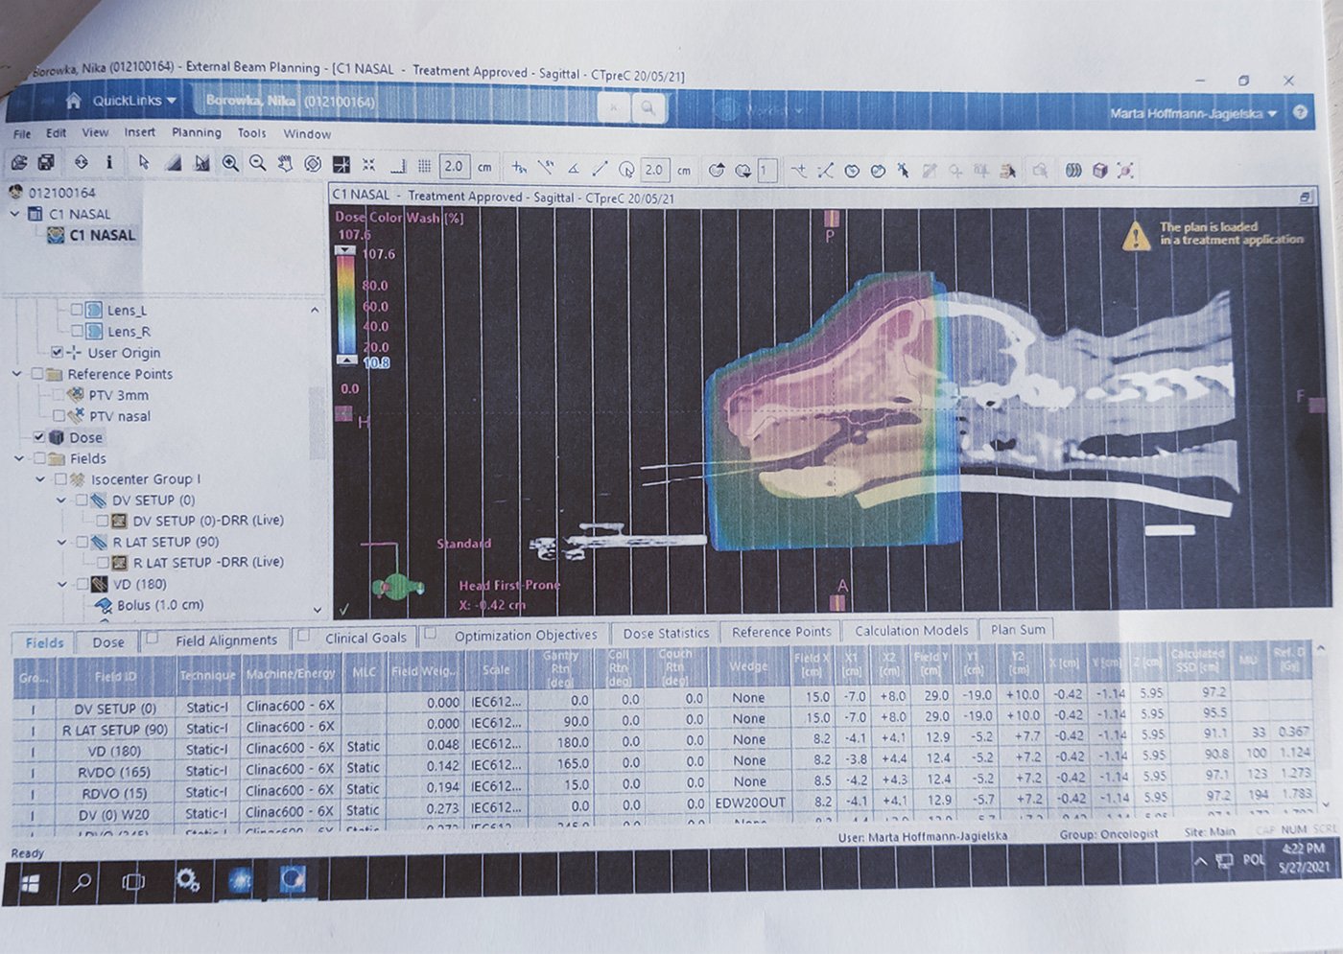The height and width of the screenshot is (954, 1343).
Task: Click the rotate view up icon
Action: (716, 170)
